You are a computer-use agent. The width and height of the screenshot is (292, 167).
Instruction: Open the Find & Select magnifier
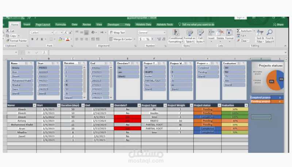click(x=269, y=36)
